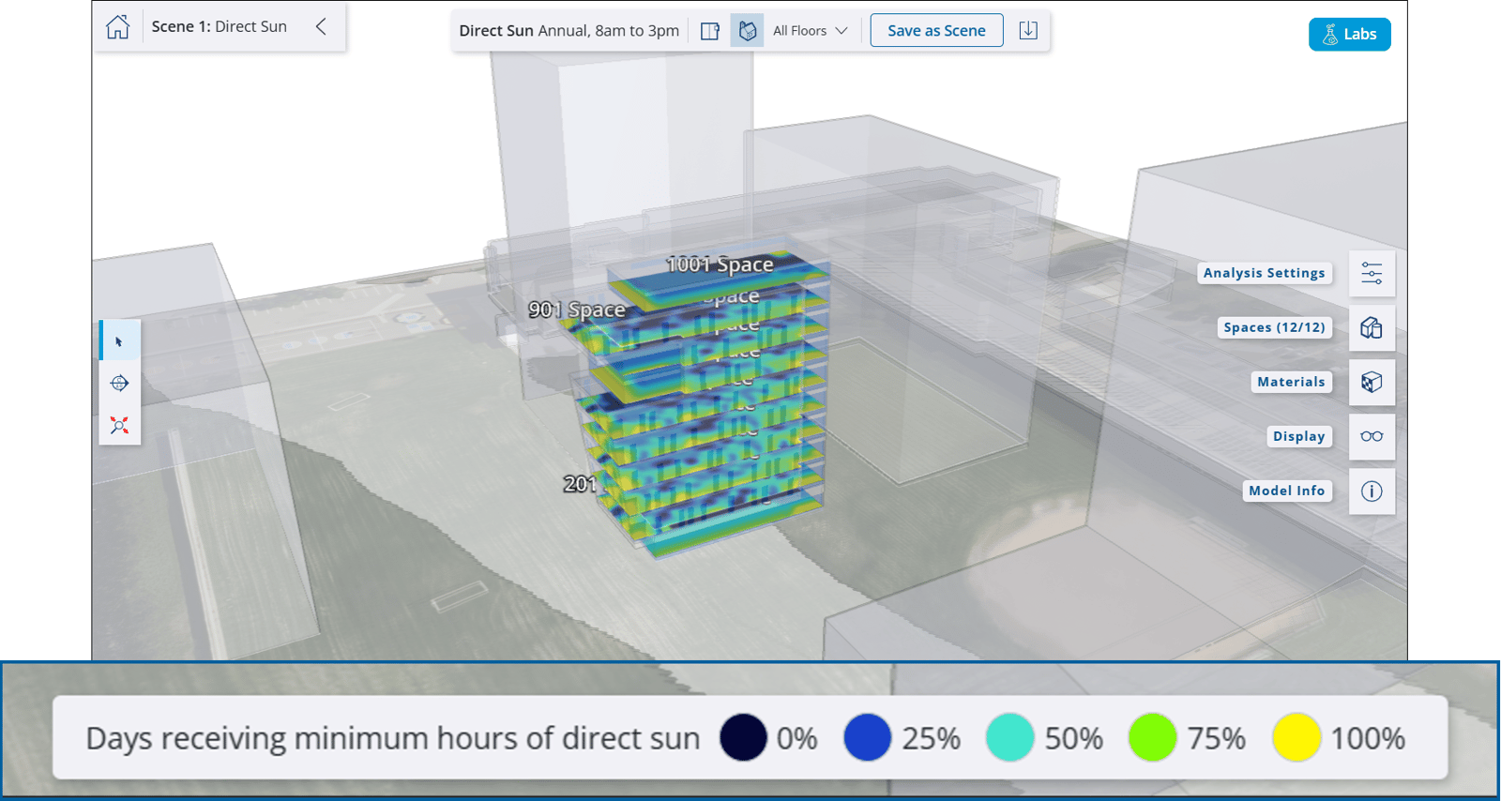Click the 100% yellow legend swatch
The image size is (1501, 801).
click(1296, 737)
